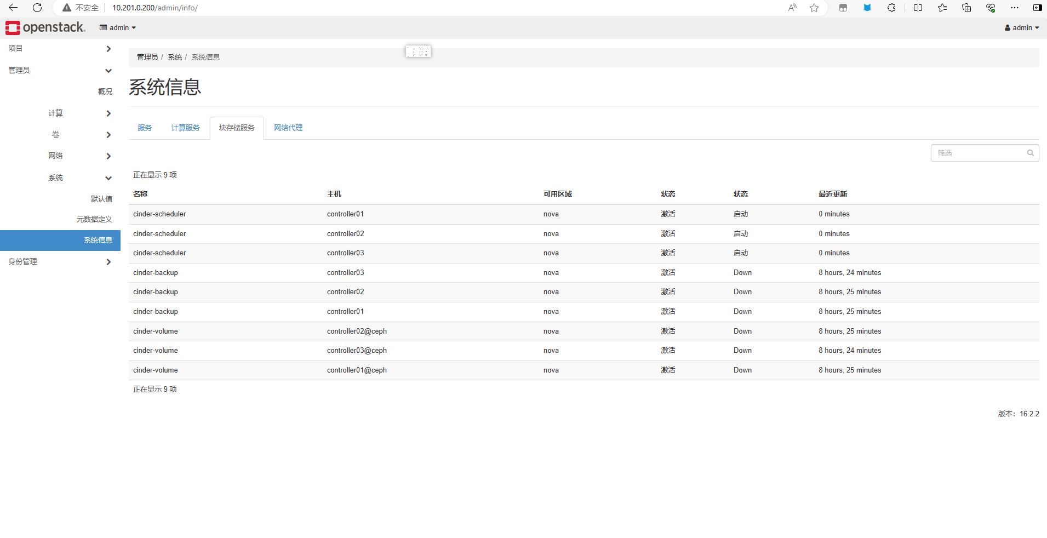The image size is (1047, 538).
Task: Open the browser extensions puzzle icon
Action: coord(892,8)
